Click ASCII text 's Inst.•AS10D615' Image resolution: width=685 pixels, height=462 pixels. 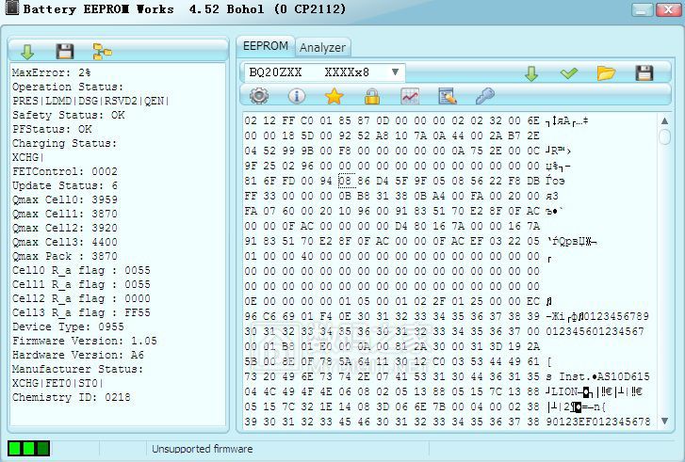[597, 376]
